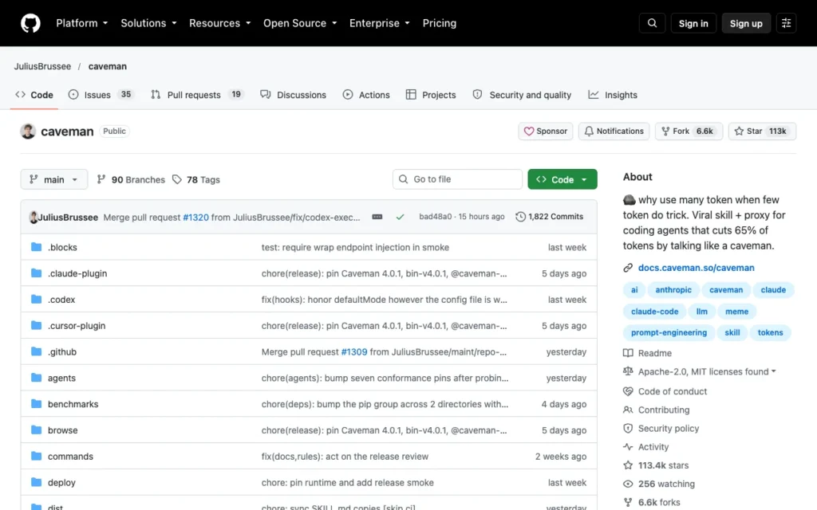
Task: Click the Activity pulse icon
Action: tap(628, 446)
